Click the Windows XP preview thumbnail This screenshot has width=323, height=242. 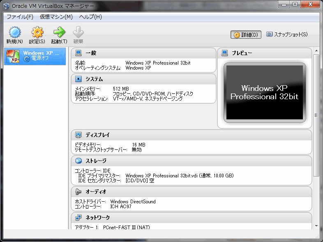[x=265, y=93]
